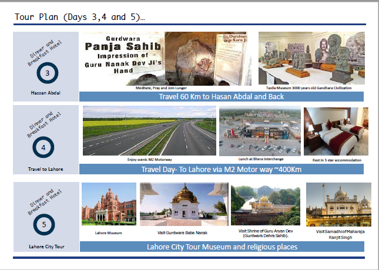The height and width of the screenshot is (270, 379).
Task: Select the Gurdwara Dehra Sahib shrine photo
Action: coord(266,205)
